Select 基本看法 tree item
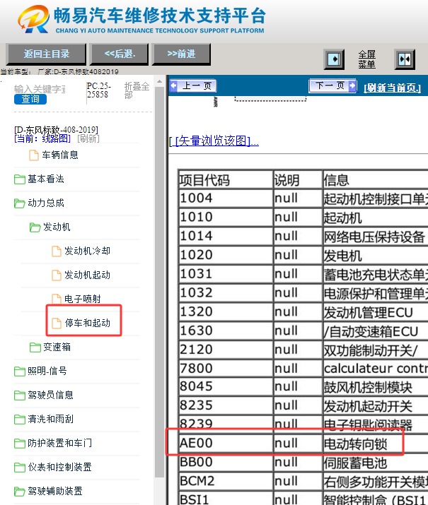Image resolution: width=428 pixels, height=505 pixels. (x=46, y=179)
